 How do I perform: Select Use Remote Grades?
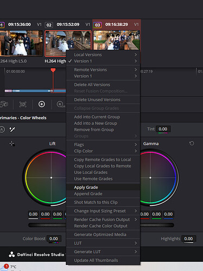pos(103,179)
